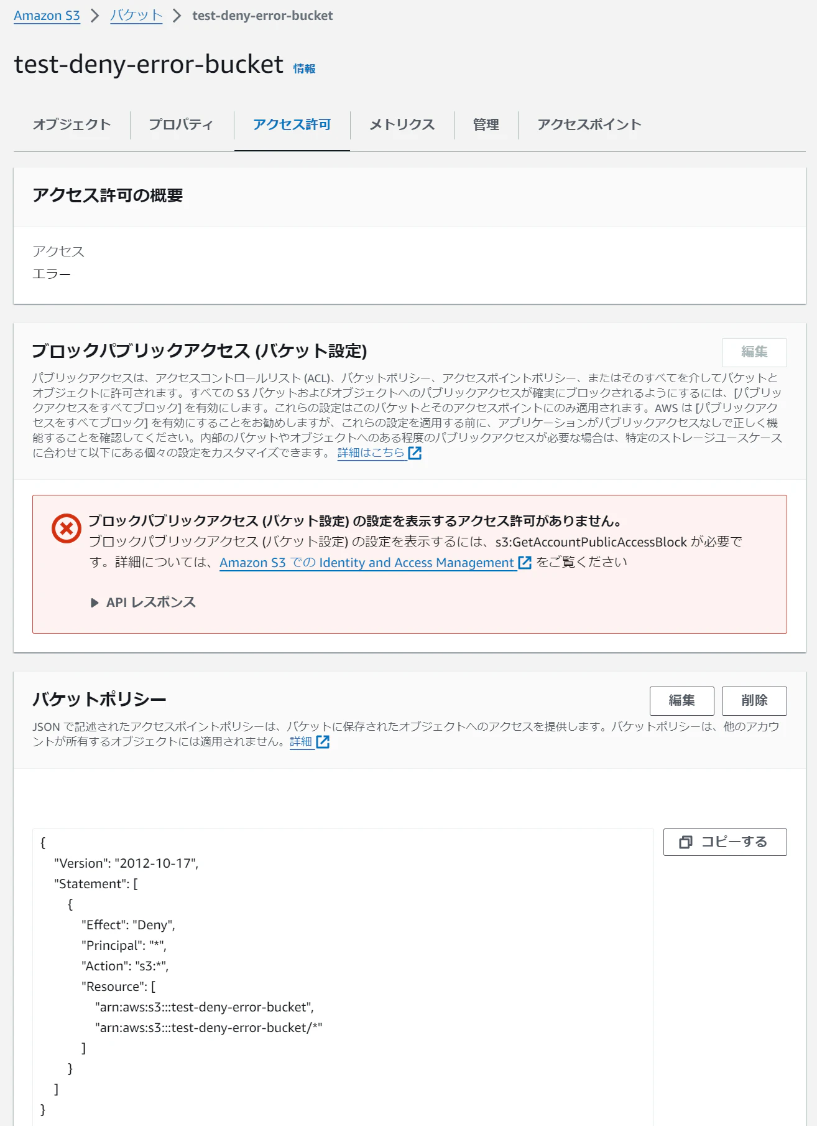Click the ブロックパブリックアクセス (バケット設定) section heading
Image resolution: width=817 pixels, height=1126 pixels.
point(200,351)
